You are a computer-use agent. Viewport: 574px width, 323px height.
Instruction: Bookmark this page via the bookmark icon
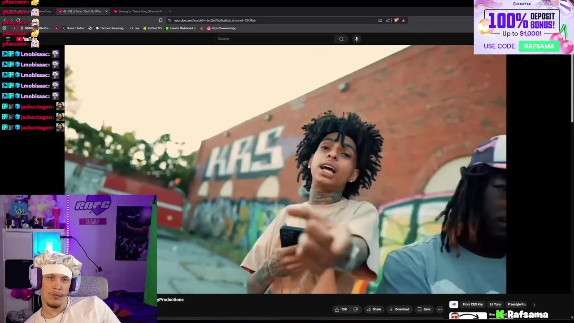tap(161, 20)
